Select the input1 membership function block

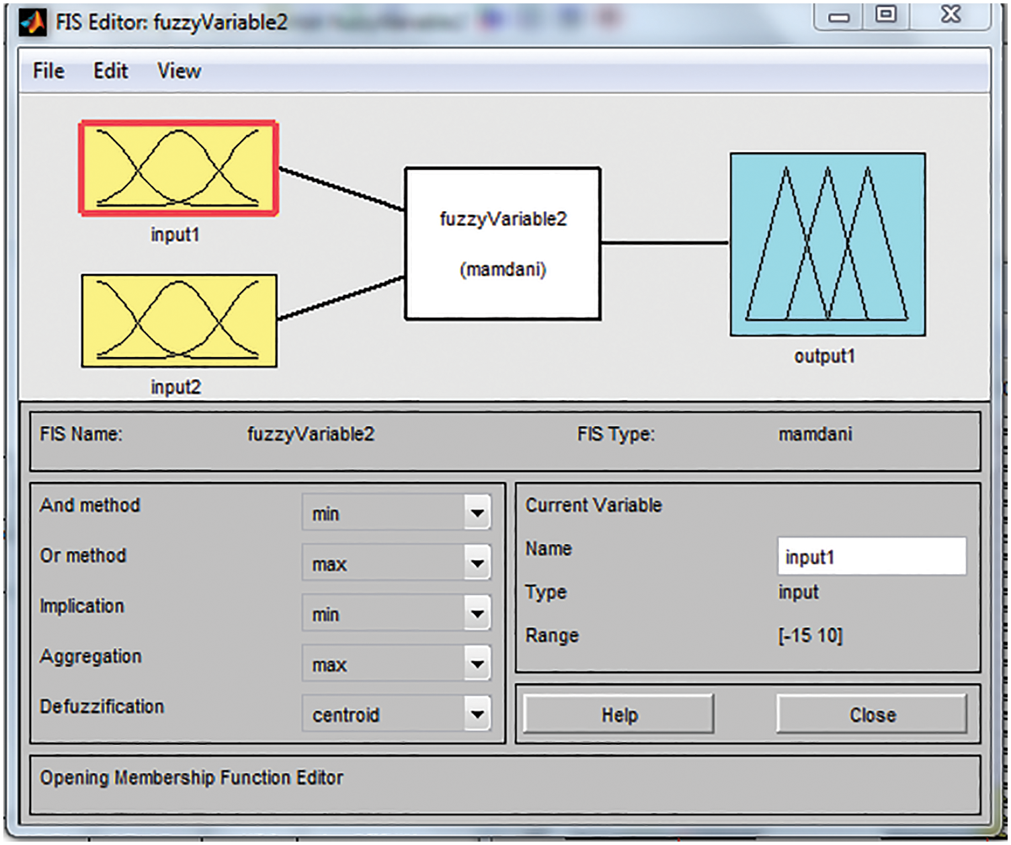coord(178,168)
